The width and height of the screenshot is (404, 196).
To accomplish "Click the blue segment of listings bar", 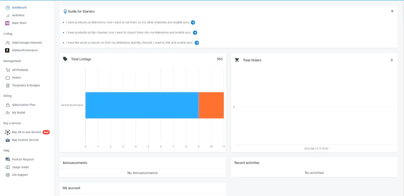I will click(x=142, y=105).
